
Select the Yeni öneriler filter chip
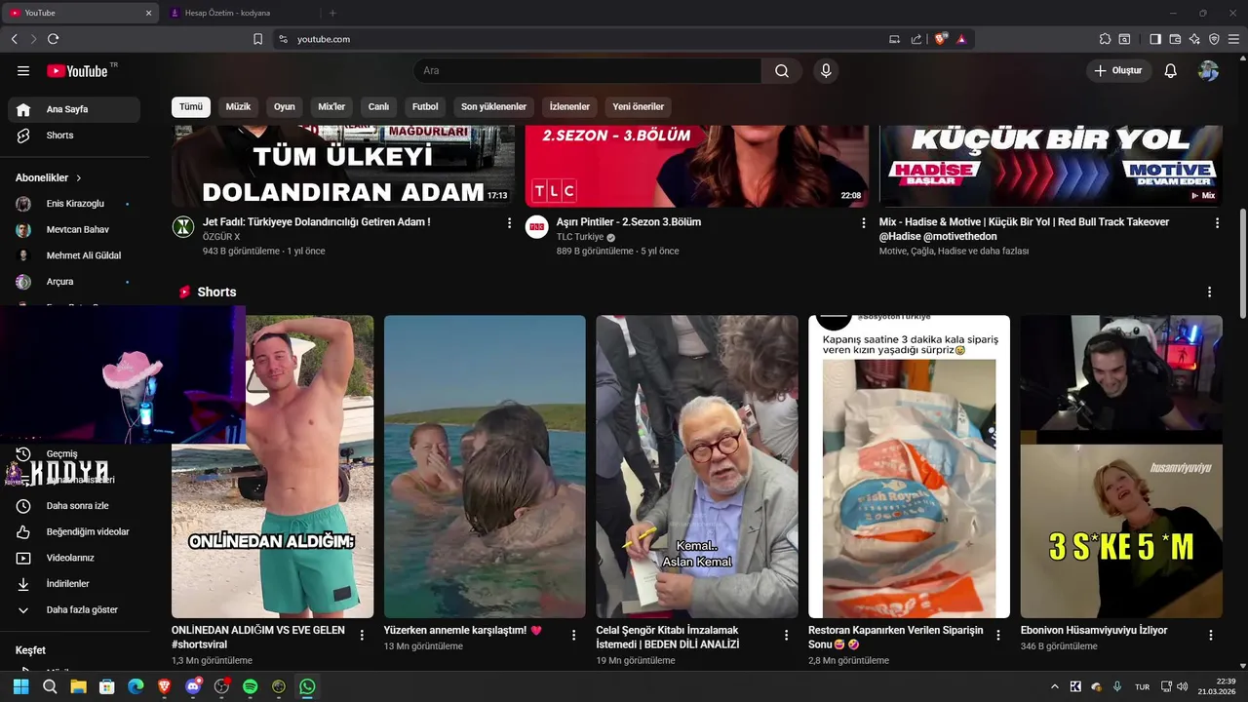click(639, 107)
